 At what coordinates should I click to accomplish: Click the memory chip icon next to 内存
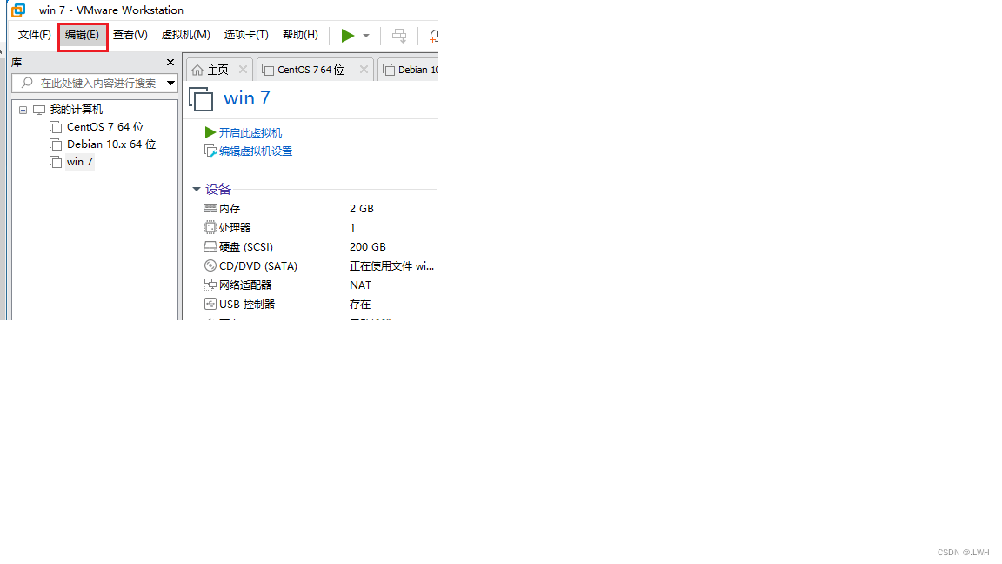coord(210,208)
